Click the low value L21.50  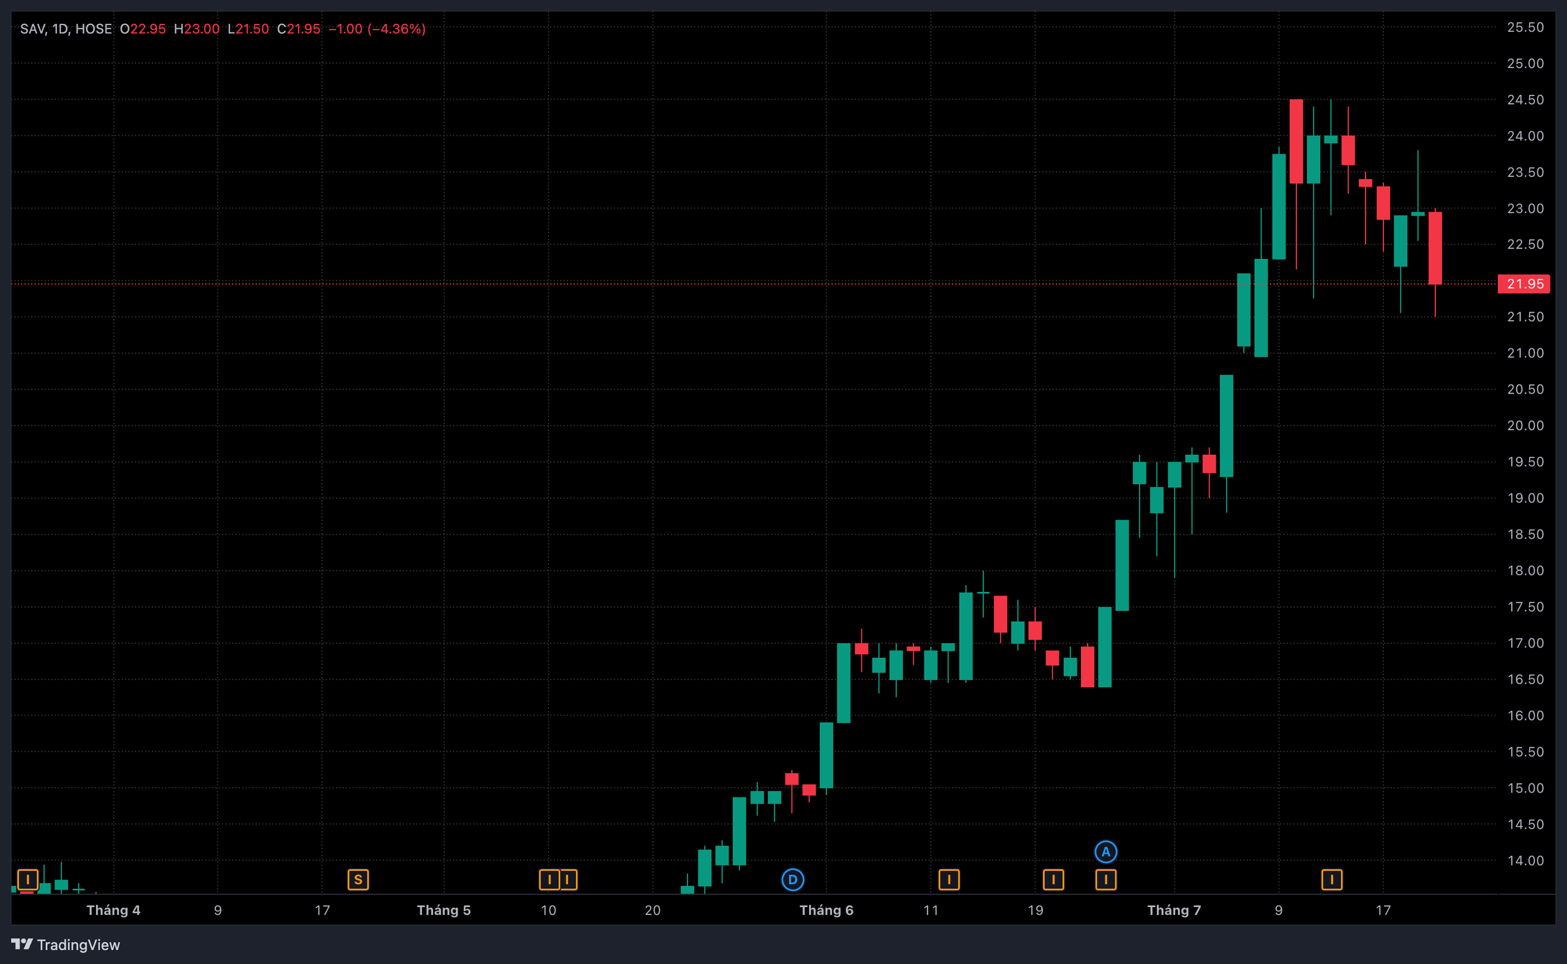point(248,29)
